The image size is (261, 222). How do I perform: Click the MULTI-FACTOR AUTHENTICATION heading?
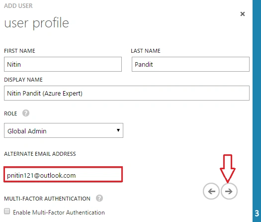tap(47, 199)
